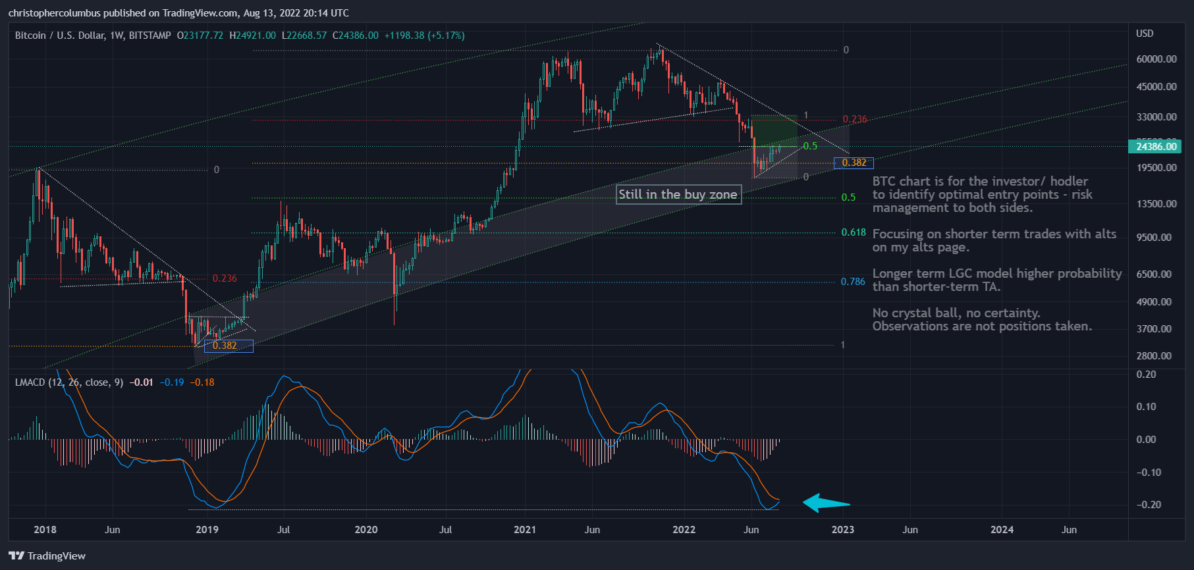Click the 2020 marker on time axis
This screenshot has height=570, width=1194.
point(366,530)
